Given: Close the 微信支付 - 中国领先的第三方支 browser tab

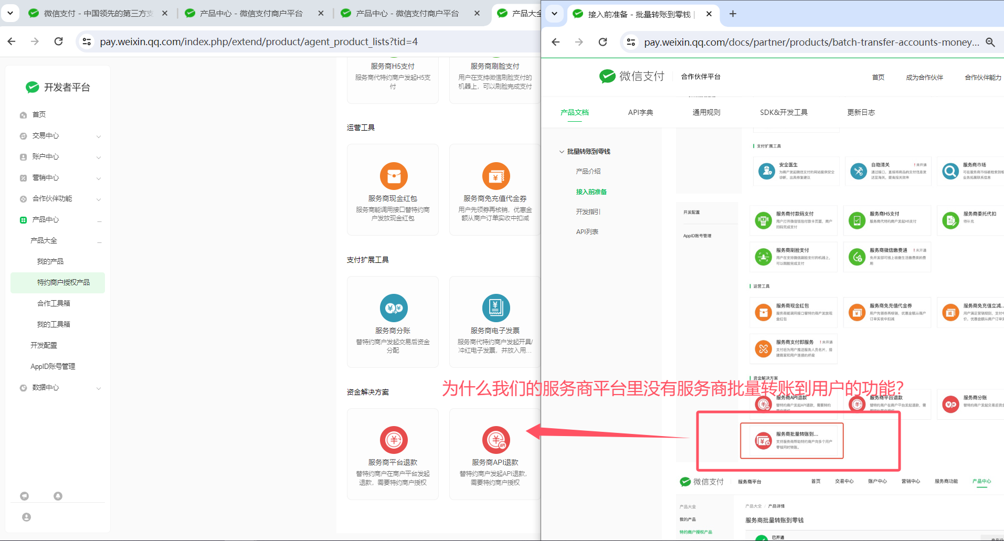Looking at the screenshot, I should [x=165, y=13].
